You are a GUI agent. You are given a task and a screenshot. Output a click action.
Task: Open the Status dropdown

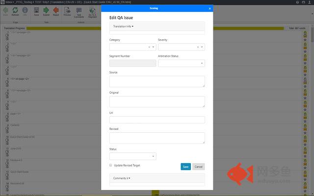pyautogui.click(x=133, y=156)
